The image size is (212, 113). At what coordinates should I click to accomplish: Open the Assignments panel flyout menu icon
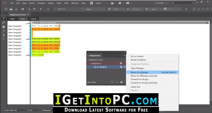[124, 56]
